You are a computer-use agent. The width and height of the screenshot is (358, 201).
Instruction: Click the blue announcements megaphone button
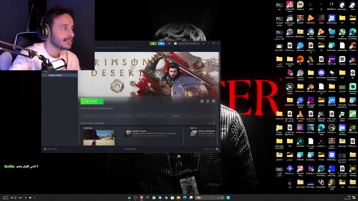pyautogui.click(x=161, y=43)
